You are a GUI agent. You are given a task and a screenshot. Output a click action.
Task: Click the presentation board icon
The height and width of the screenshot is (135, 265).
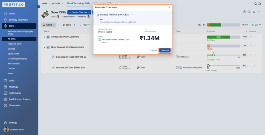(x=249, y=12)
